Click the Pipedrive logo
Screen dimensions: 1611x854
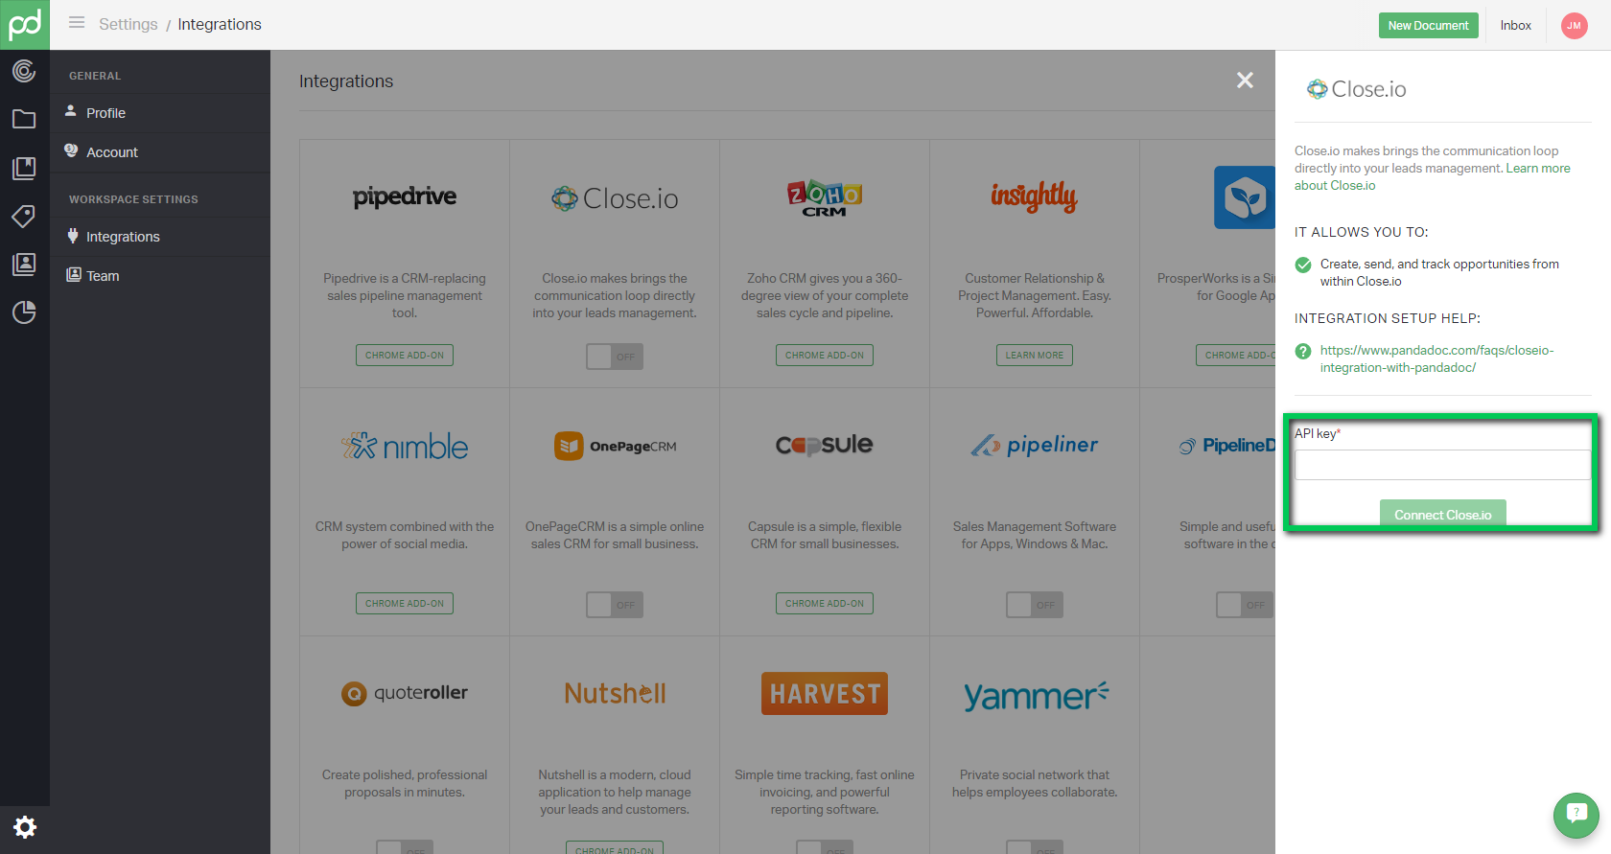click(x=405, y=197)
